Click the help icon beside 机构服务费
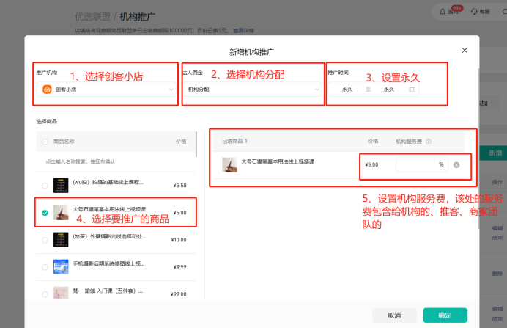Viewport: 507px width, 328px height. point(429,141)
